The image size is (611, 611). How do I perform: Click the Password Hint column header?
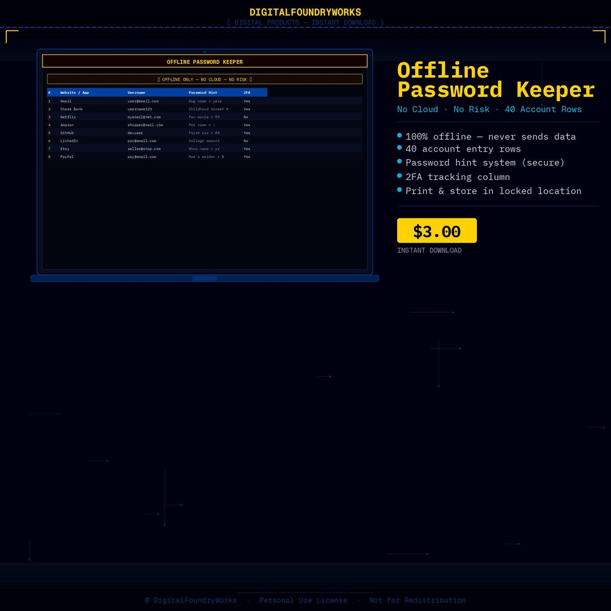click(x=203, y=92)
